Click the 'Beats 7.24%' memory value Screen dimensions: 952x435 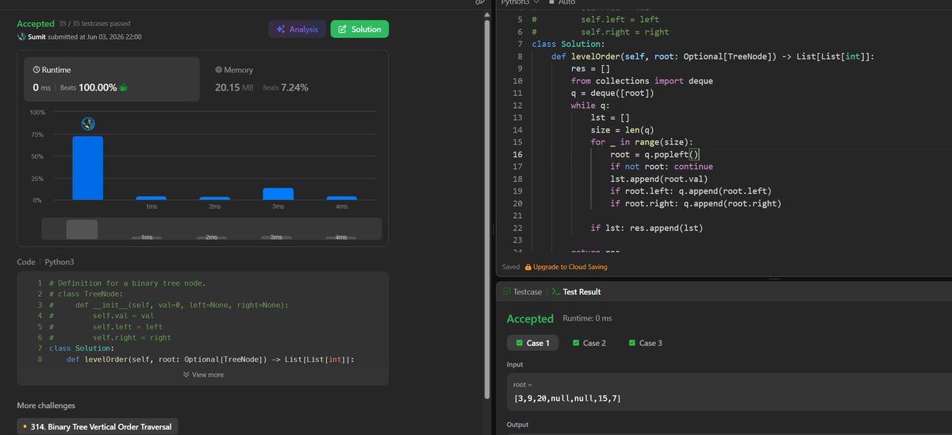pos(285,87)
